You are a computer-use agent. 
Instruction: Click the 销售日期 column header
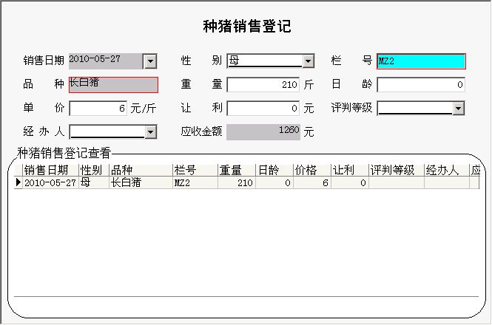coord(50,171)
